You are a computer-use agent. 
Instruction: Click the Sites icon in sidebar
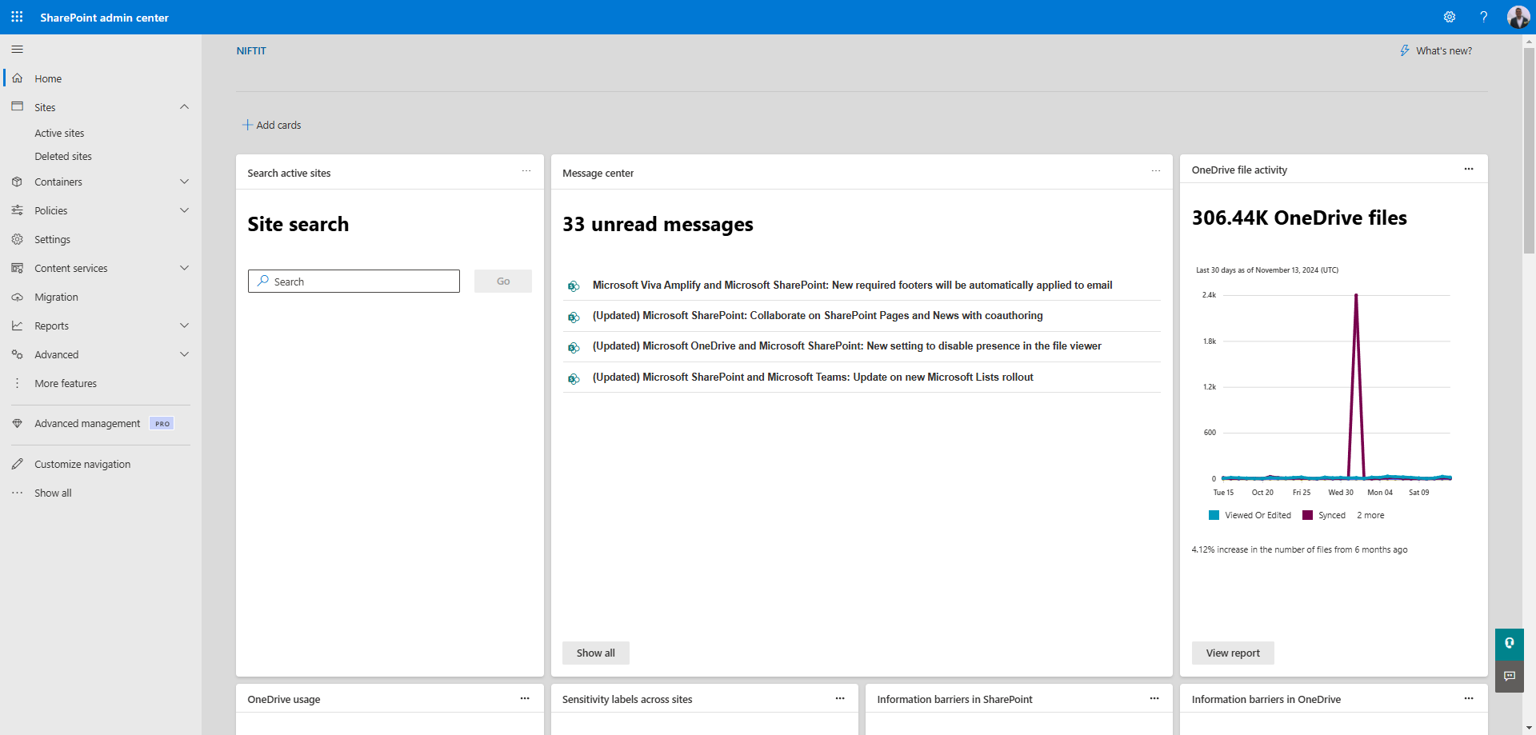pyautogui.click(x=17, y=106)
